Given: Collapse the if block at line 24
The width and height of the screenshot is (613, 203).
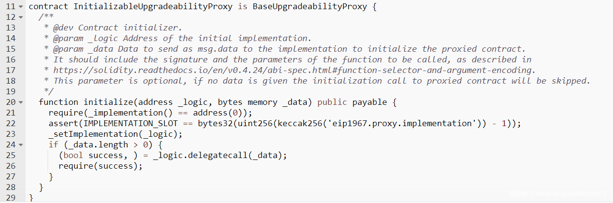Looking at the screenshot, I should [20, 145].
